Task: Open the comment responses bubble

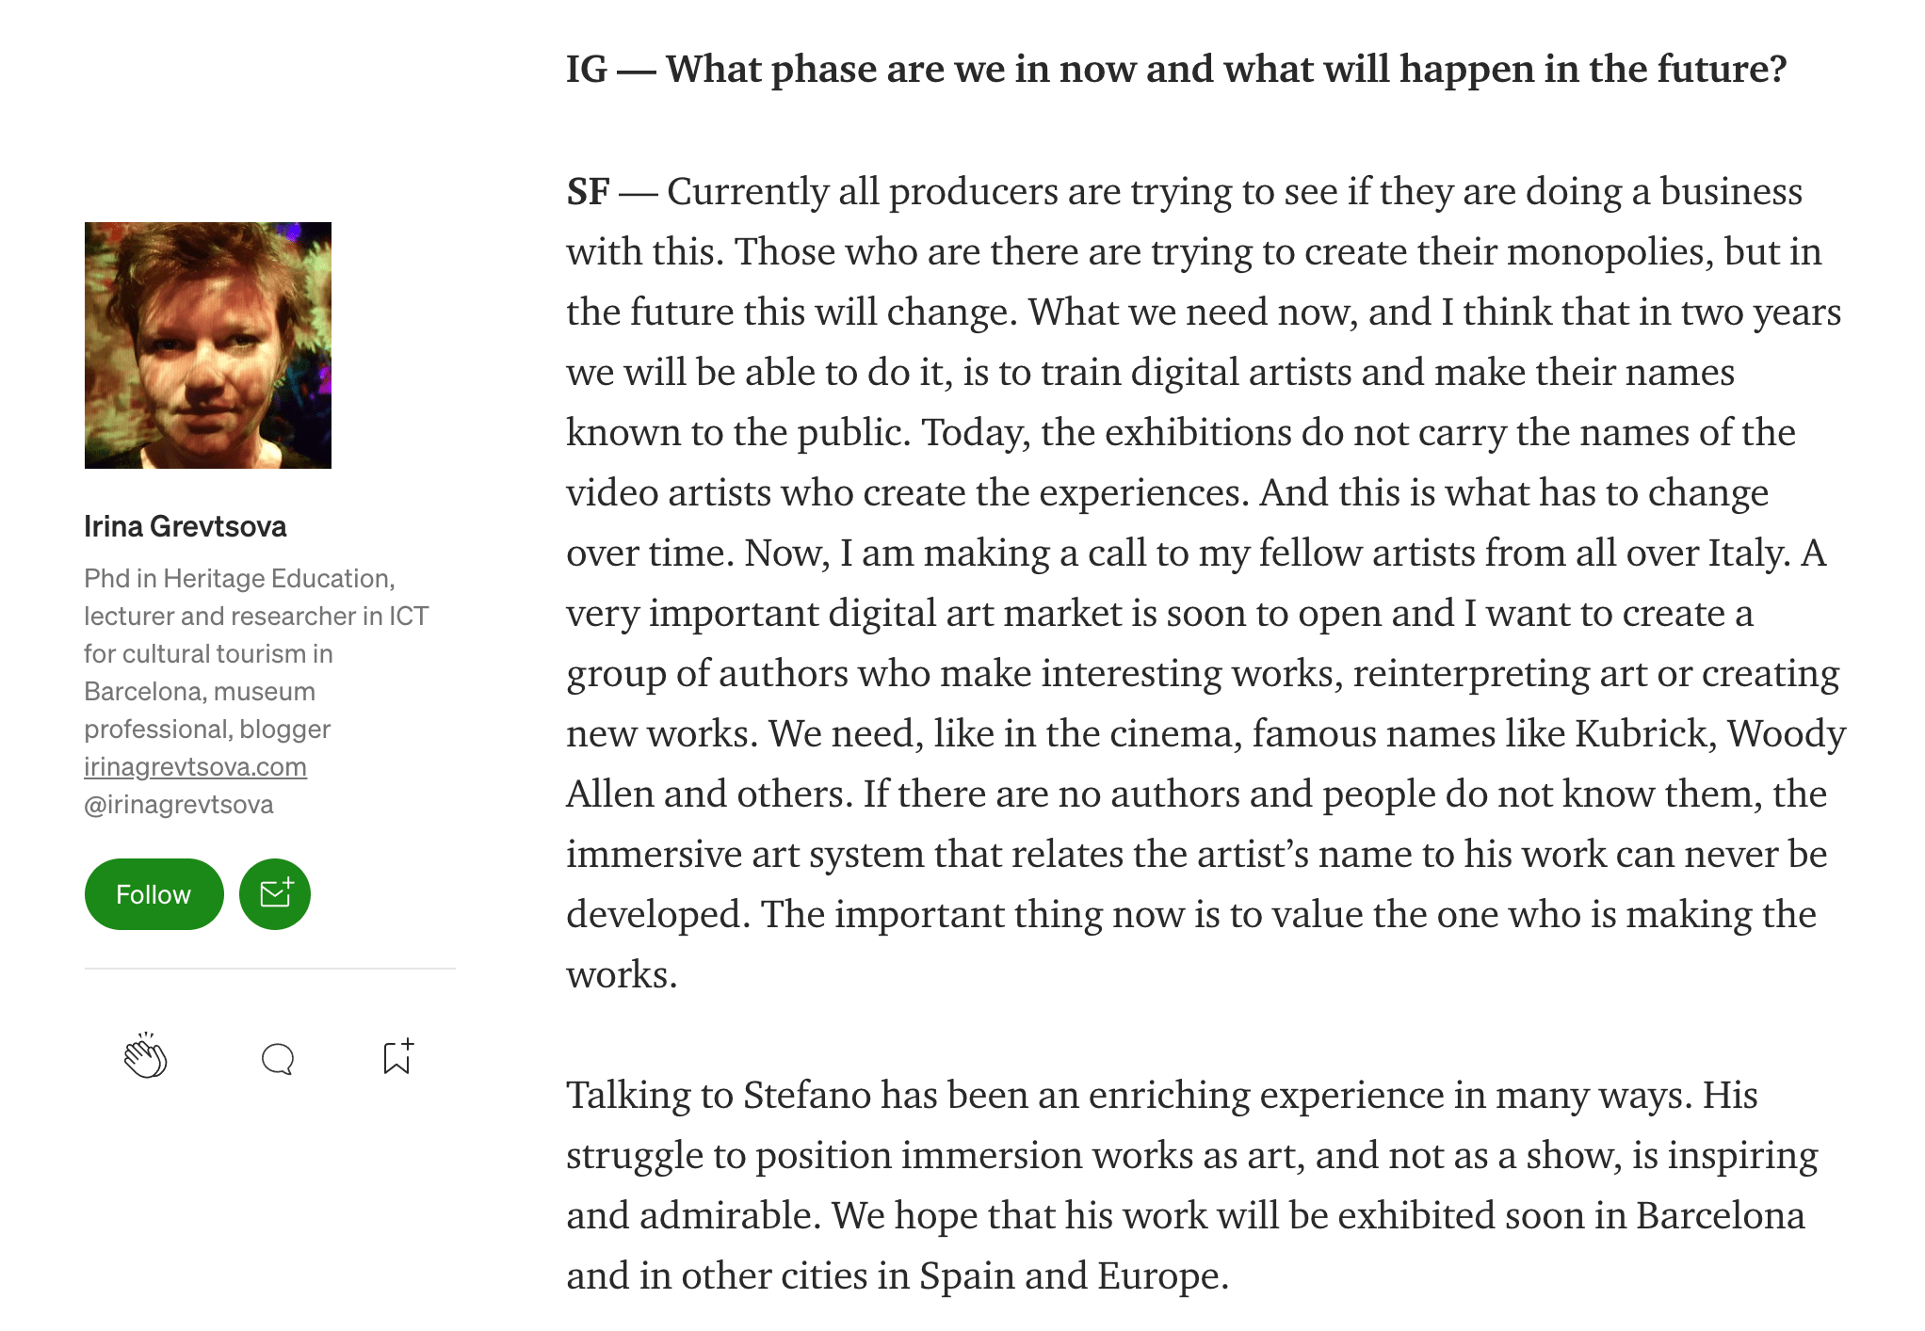Action: [x=278, y=1059]
